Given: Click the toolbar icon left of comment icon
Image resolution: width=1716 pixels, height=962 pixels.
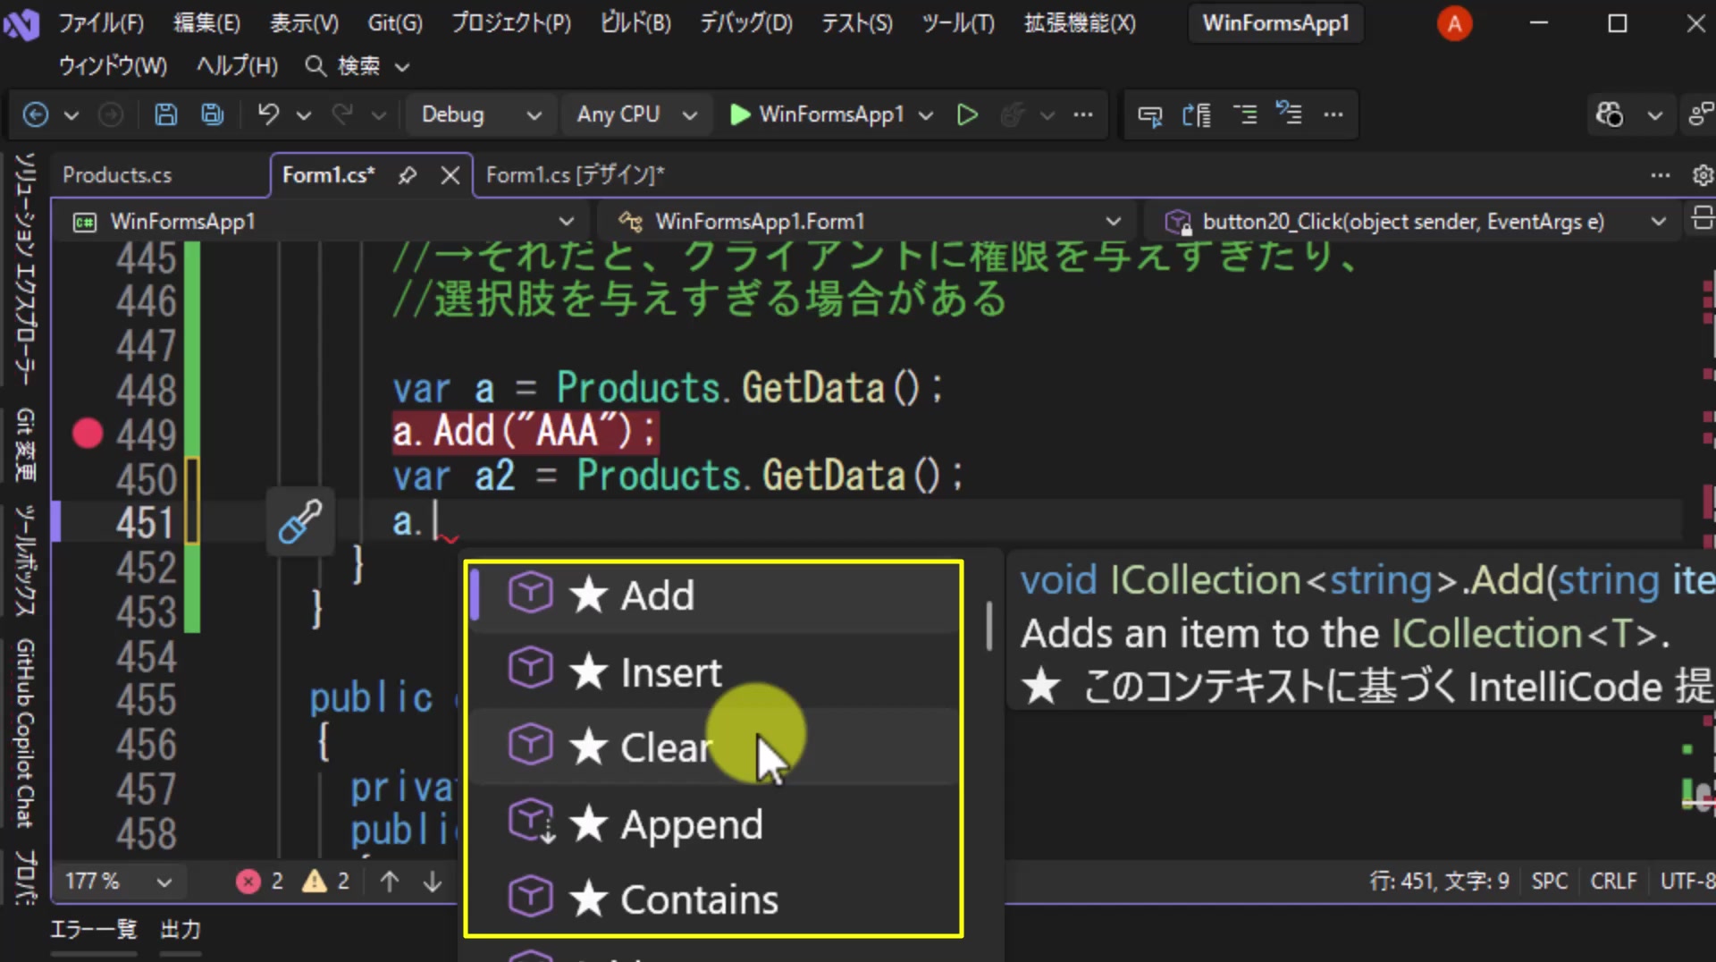Looking at the screenshot, I should 1196,114.
